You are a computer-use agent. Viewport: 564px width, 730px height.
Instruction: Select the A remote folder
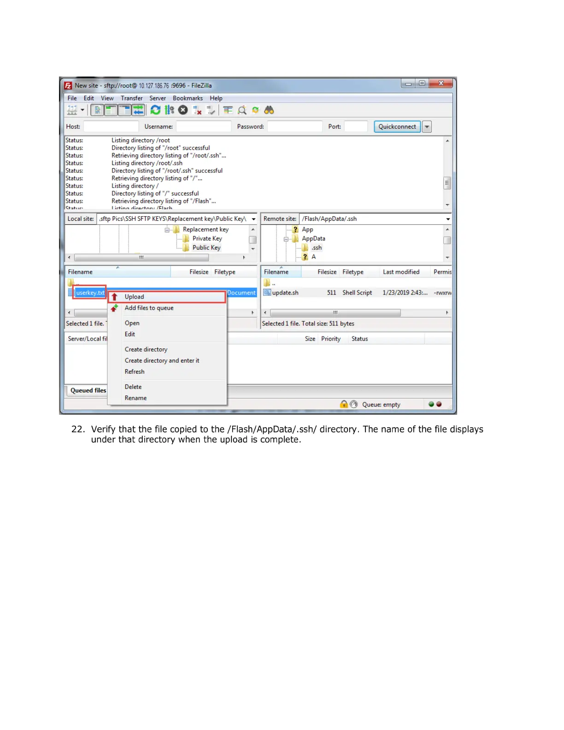(313, 257)
